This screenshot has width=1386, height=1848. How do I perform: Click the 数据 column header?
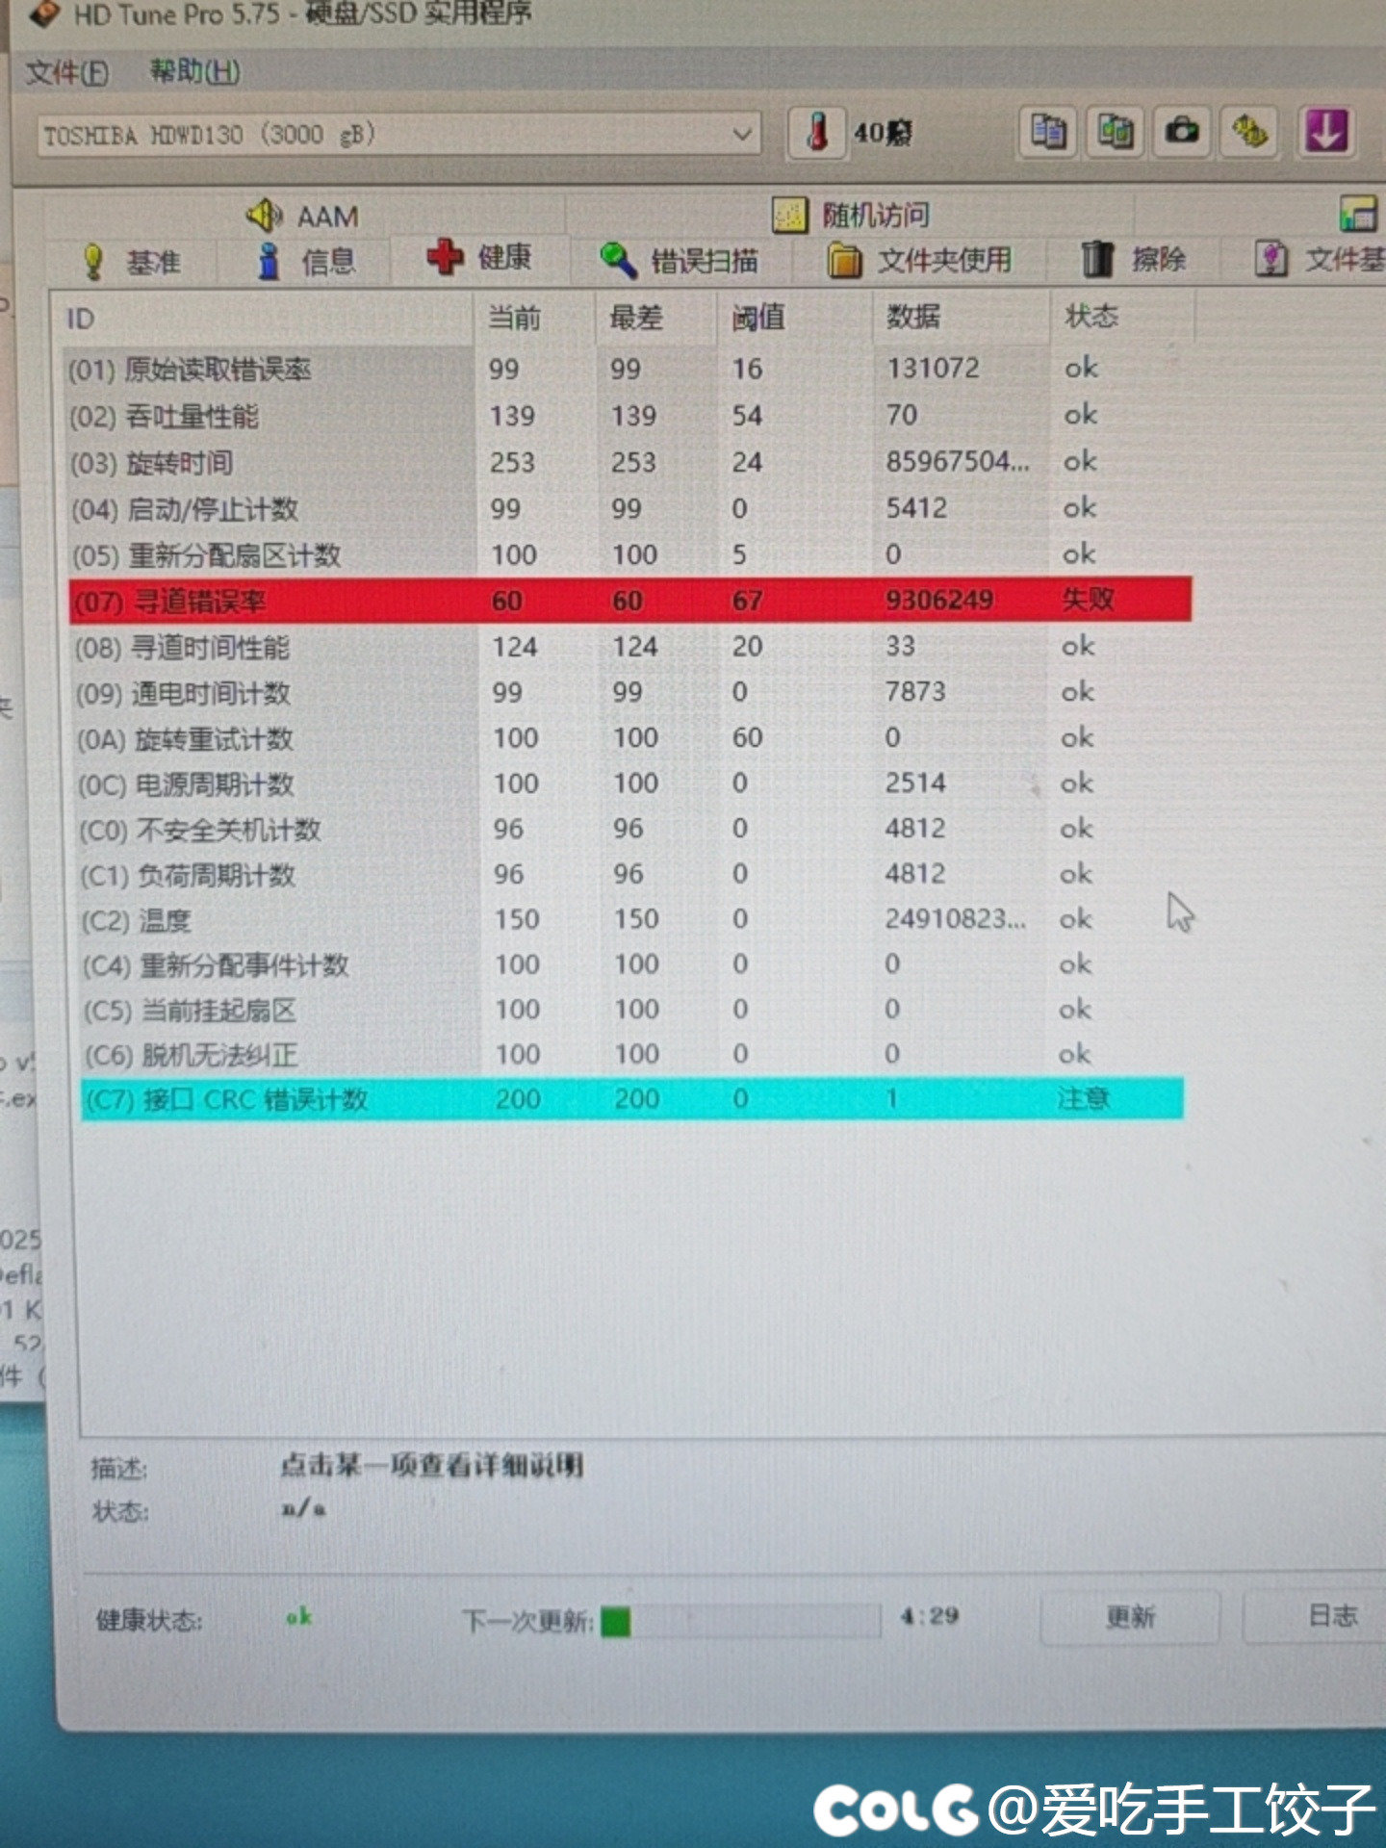point(961,316)
